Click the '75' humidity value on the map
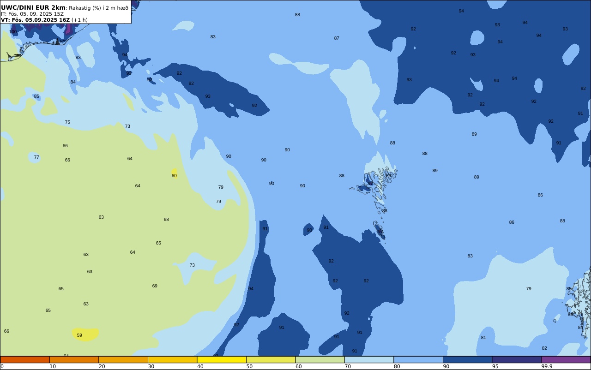 67,122
